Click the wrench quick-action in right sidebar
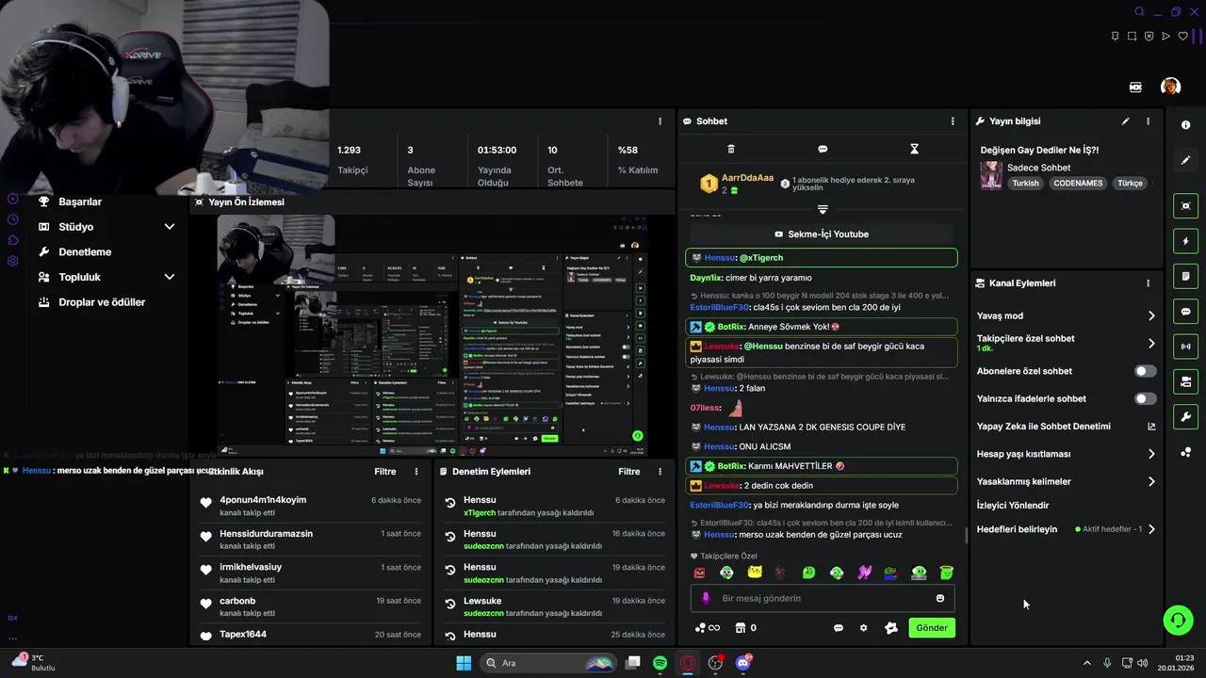 click(1186, 417)
